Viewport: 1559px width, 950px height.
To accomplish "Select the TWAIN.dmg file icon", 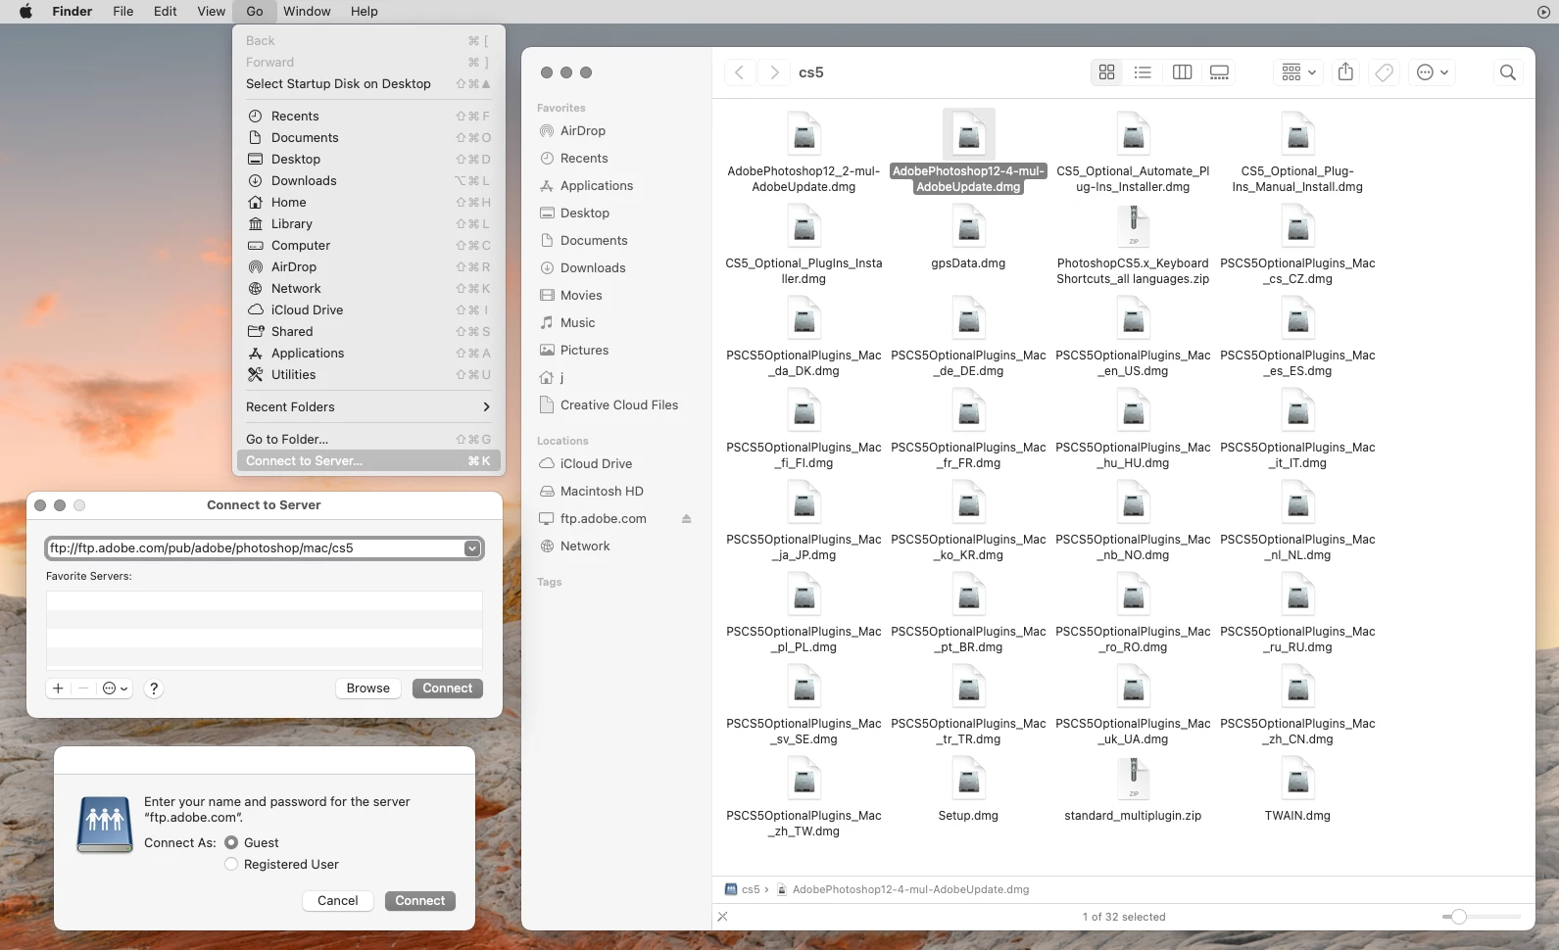I will pos(1297,780).
